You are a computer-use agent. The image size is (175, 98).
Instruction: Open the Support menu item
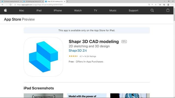133,10
